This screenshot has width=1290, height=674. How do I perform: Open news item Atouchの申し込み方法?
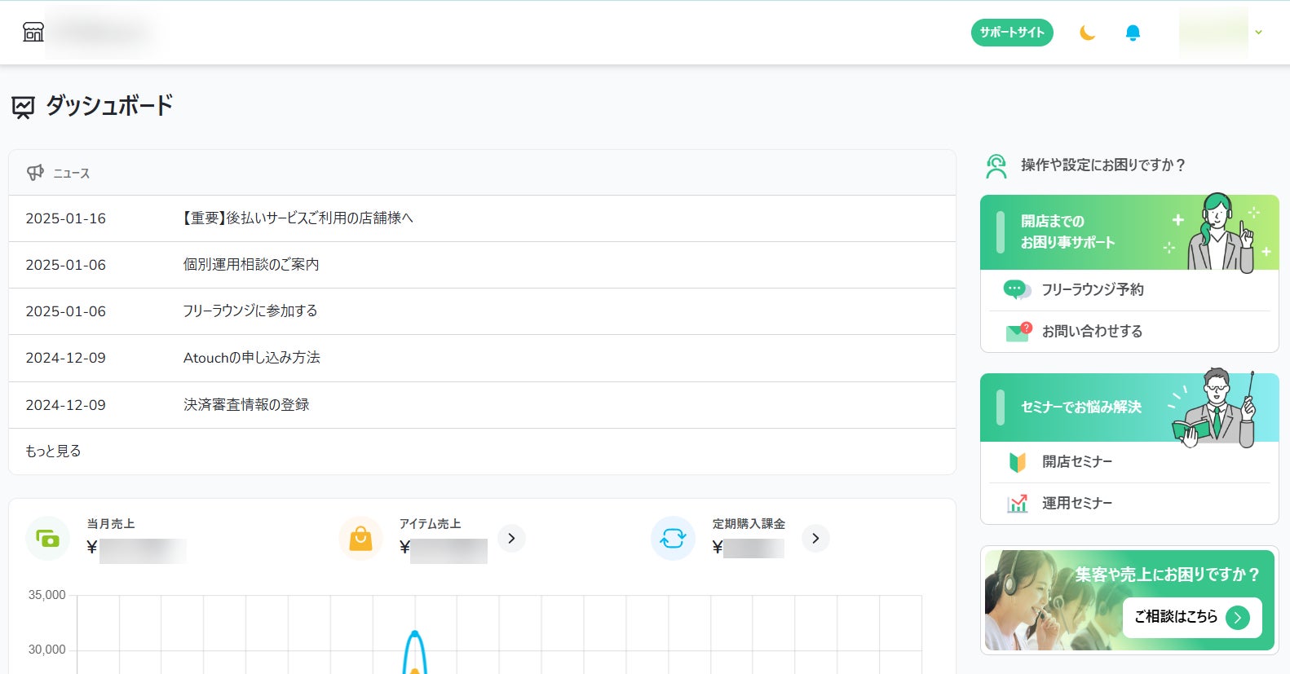[x=252, y=358]
